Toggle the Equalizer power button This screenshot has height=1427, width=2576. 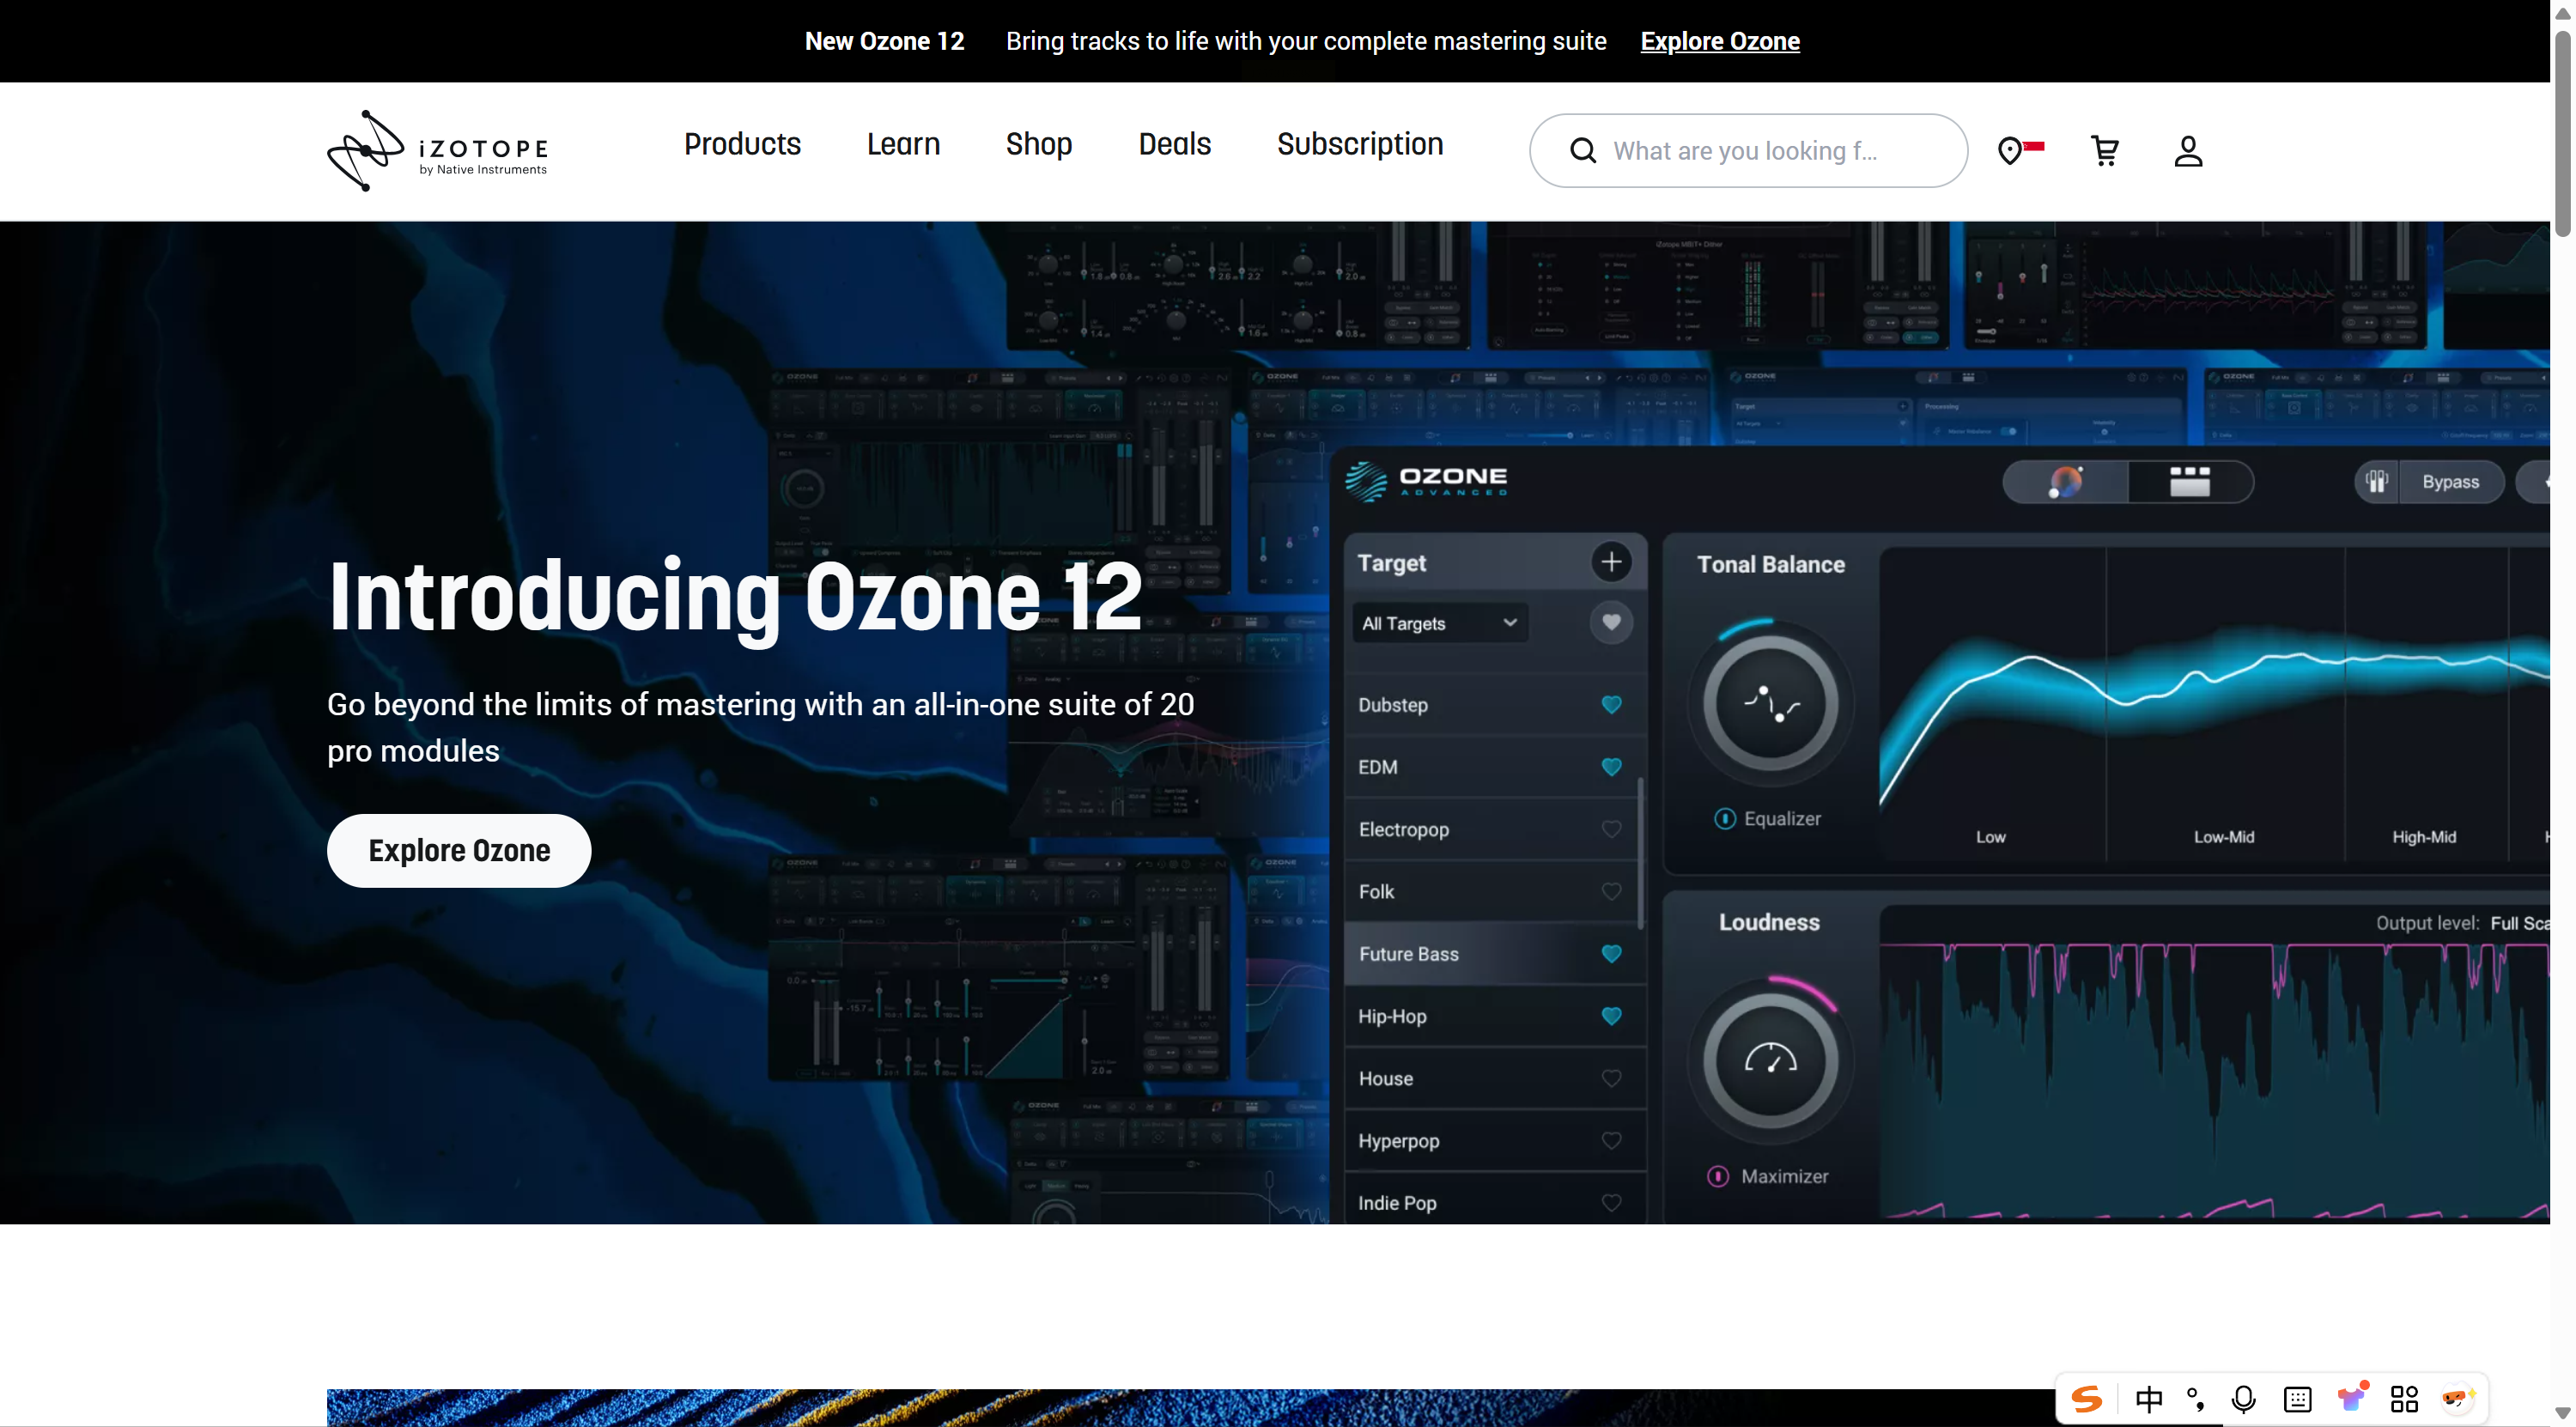tap(1725, 818)
